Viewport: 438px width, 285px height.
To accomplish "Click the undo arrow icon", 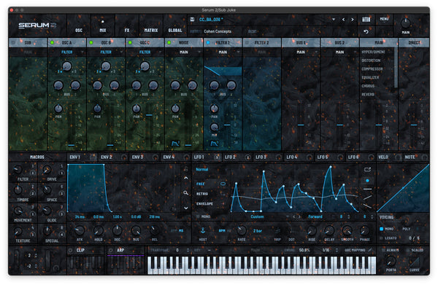I will [x=366, y=32].
